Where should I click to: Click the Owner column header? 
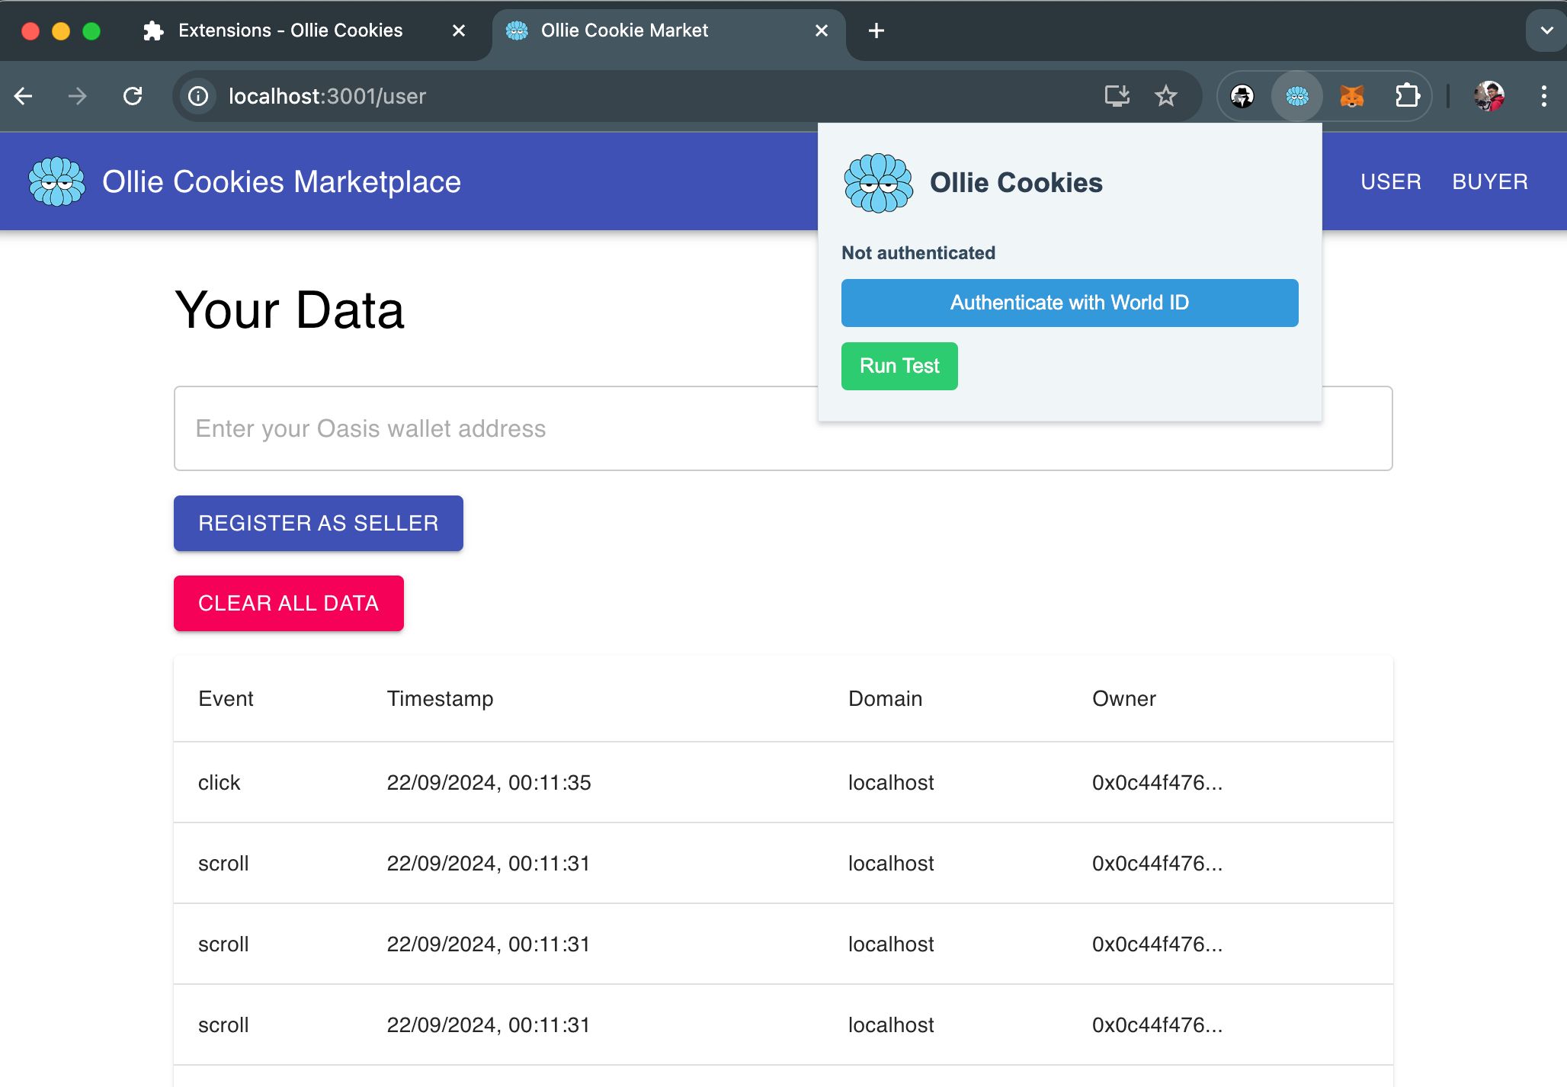coord(1123,698)
